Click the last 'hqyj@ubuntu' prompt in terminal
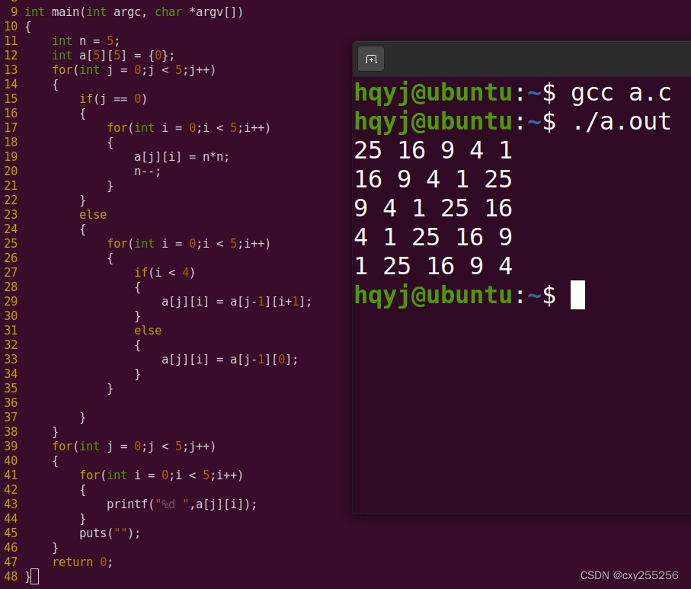The height and width of the screenshot is (589, 691). tap(433, 296)
